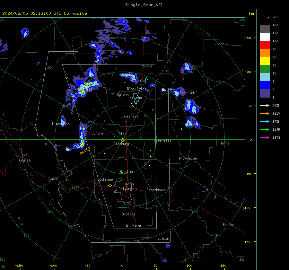289x270 pixels.
Task: Click the white plus marker west of Hanna
Action: tap(181, 129)
